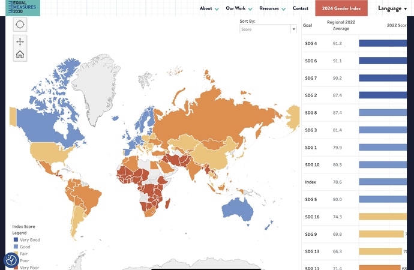This screenshot has height=270, width=414.
Task: Click the SDG 16 score bar
Action: point(383,217)
